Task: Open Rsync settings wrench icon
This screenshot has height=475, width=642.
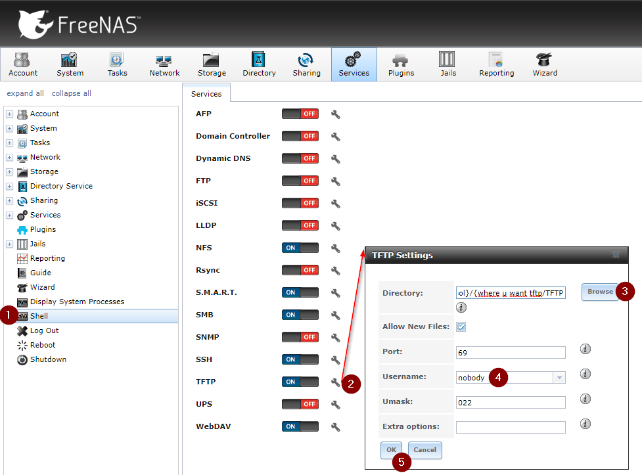Action: click(x=336, y=270)
